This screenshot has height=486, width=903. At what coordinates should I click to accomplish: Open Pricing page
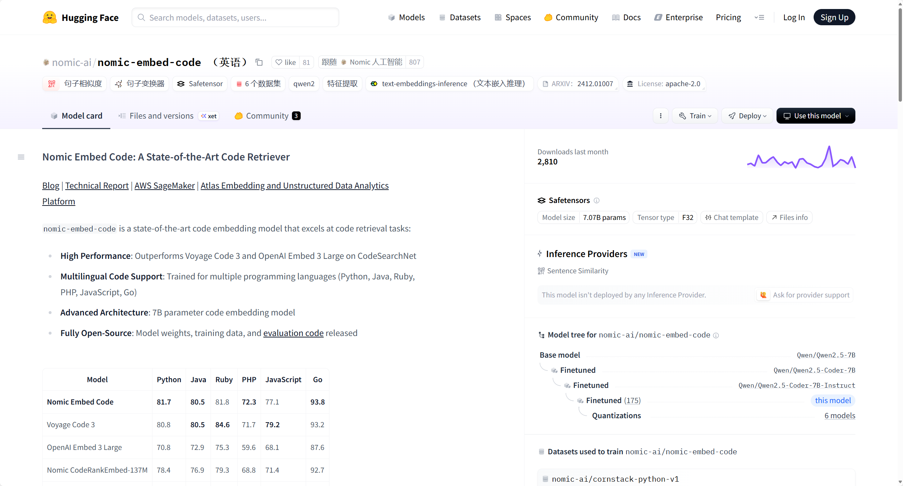(728, 17)
